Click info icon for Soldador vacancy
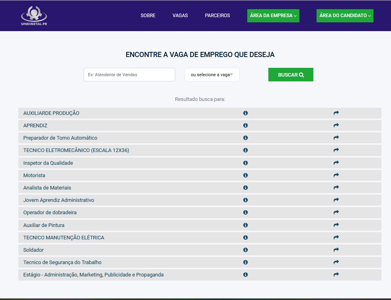The height and width of the screenshot is (300, 391). [x=245, y=250]
